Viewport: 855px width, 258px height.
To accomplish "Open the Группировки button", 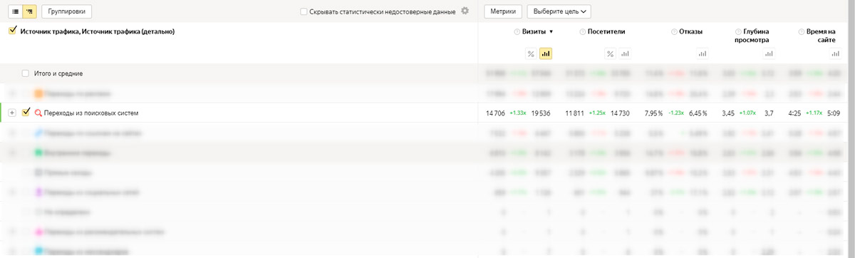I will click(67, 11).
